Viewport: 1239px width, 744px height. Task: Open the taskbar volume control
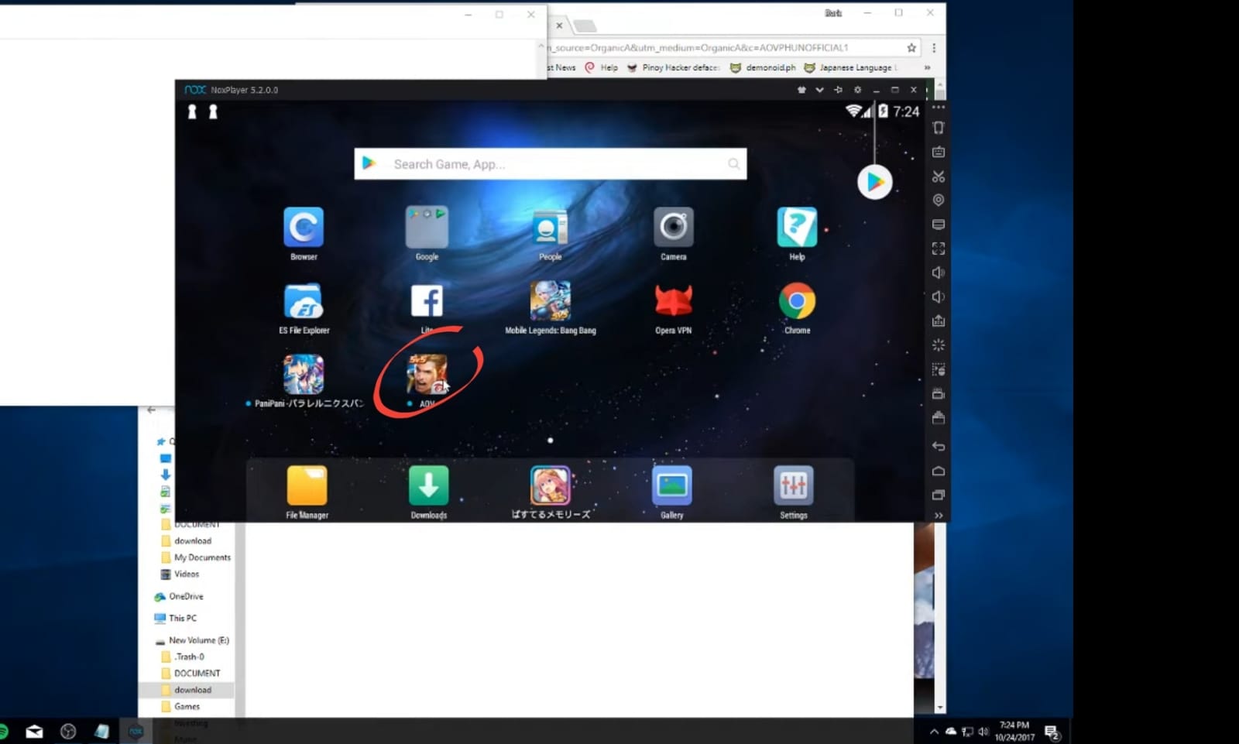pyautogui.click(x=983, y=732)
